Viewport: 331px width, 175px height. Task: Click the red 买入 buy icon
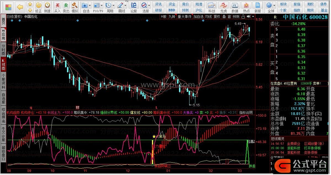57,7
